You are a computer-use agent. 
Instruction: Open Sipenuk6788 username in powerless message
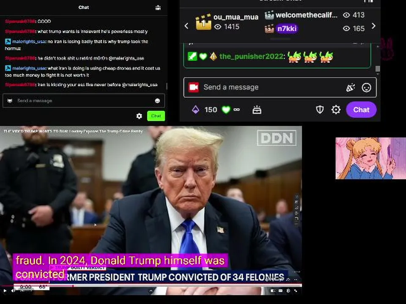coord(20,32)
